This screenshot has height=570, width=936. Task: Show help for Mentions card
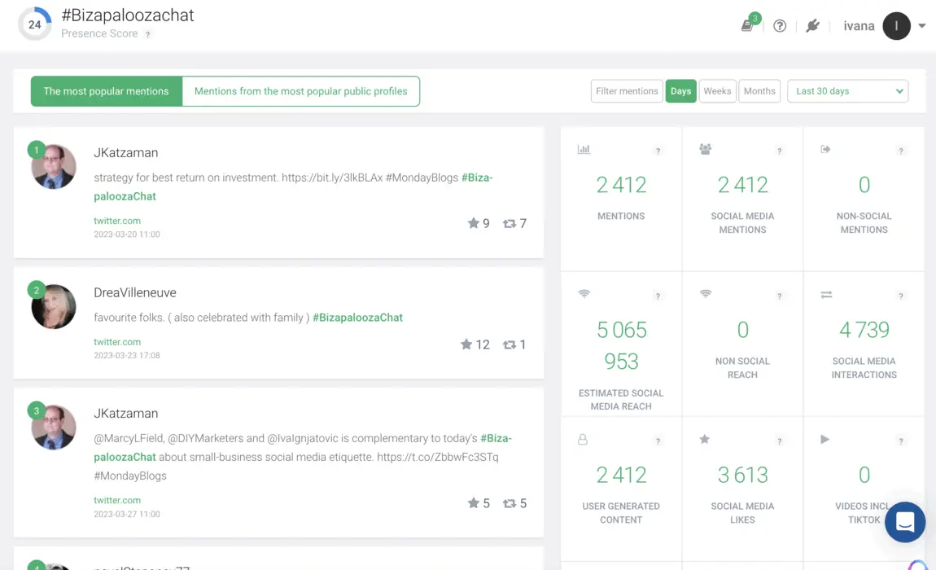point(658,151)
